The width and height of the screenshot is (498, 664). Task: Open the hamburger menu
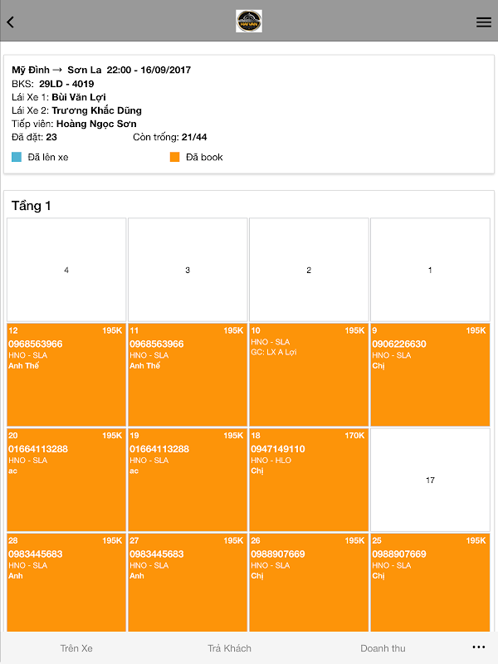pyautogui.click(x=483, y=22)
